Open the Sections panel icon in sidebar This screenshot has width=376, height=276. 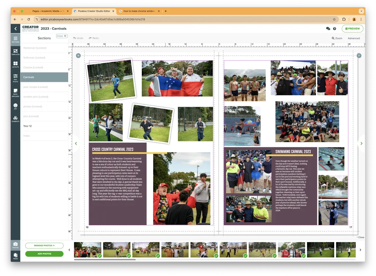tap(15, 39)
